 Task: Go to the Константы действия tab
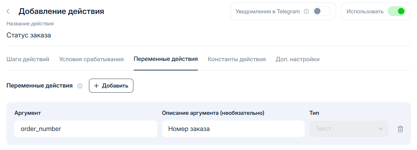coord(237,59)
